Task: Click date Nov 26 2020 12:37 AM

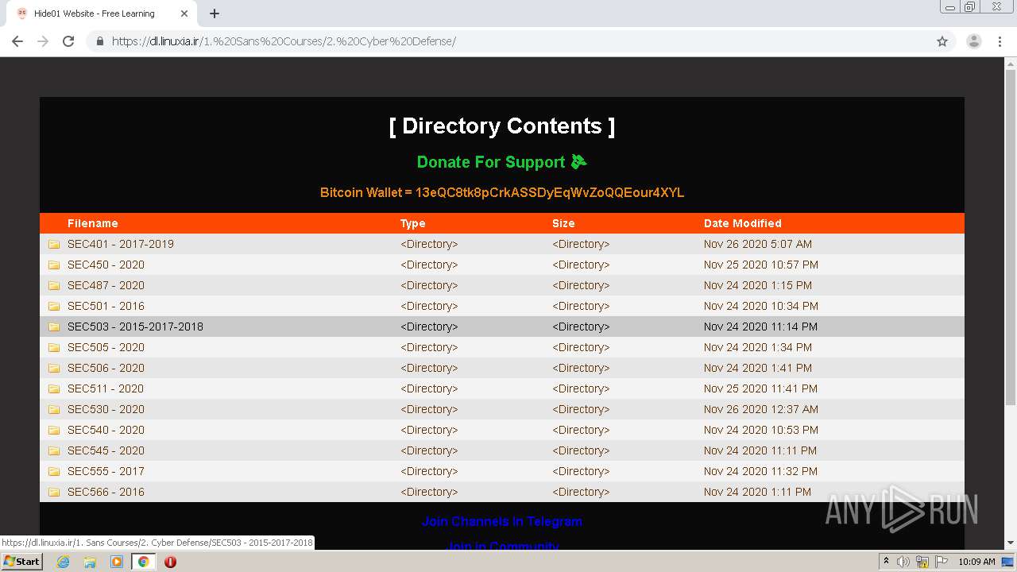Action: click(761, 409)
